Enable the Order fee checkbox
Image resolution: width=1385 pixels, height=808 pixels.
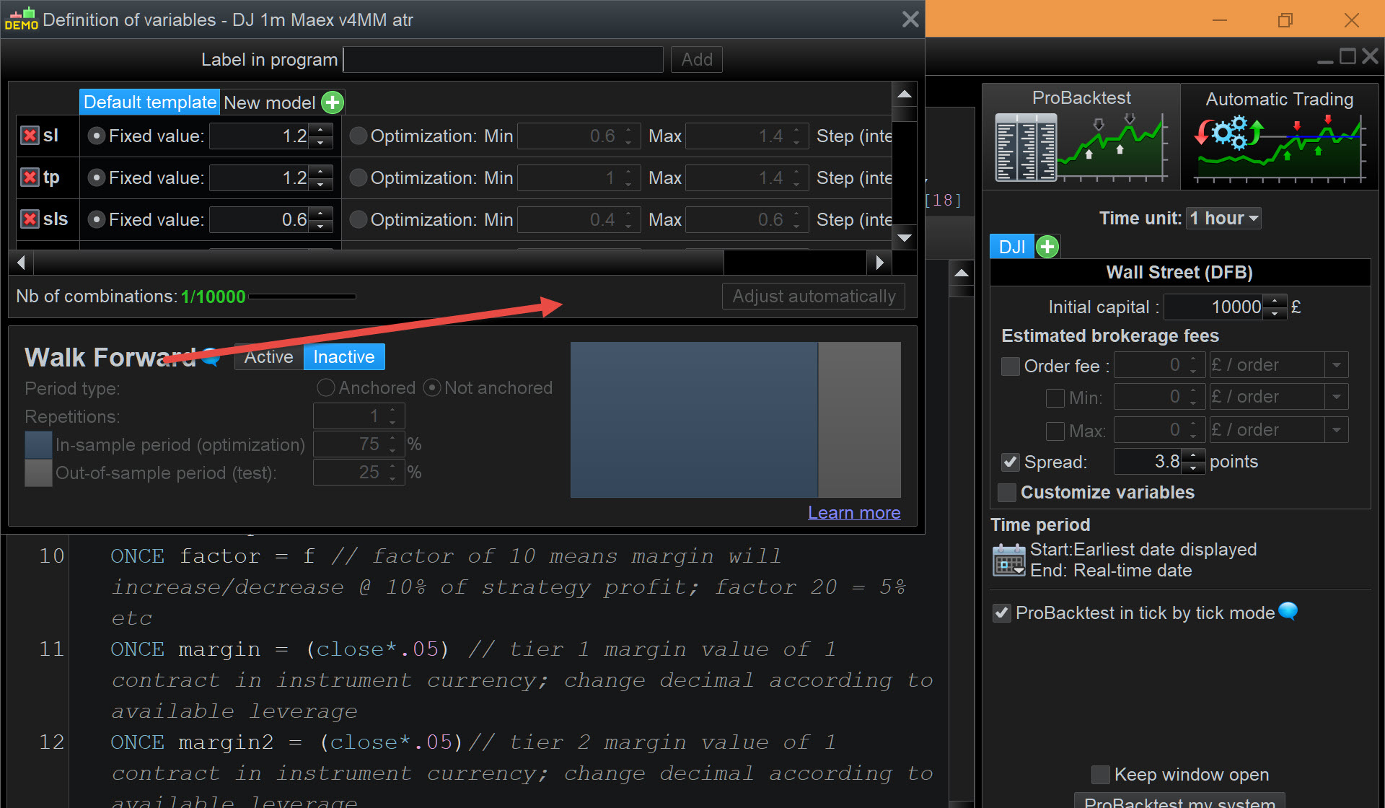pos(1011,366)
